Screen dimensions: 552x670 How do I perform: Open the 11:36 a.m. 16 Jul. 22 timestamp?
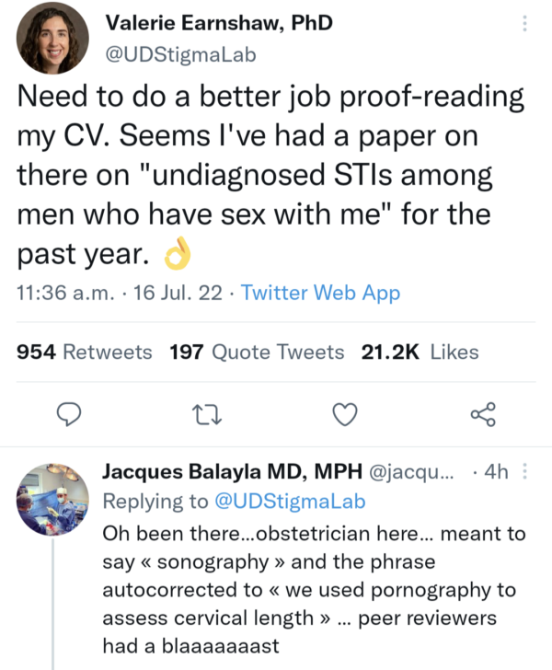[122, 293]
